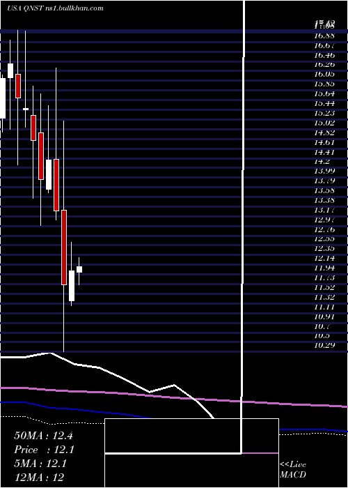
Task: Click the 13.58 price axis label
Action: tap(324, 190)
